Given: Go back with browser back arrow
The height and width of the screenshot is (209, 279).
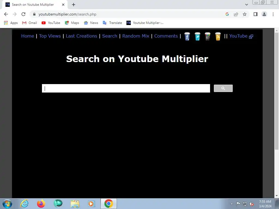Looking at the screenshot, I should coord(6,14).
